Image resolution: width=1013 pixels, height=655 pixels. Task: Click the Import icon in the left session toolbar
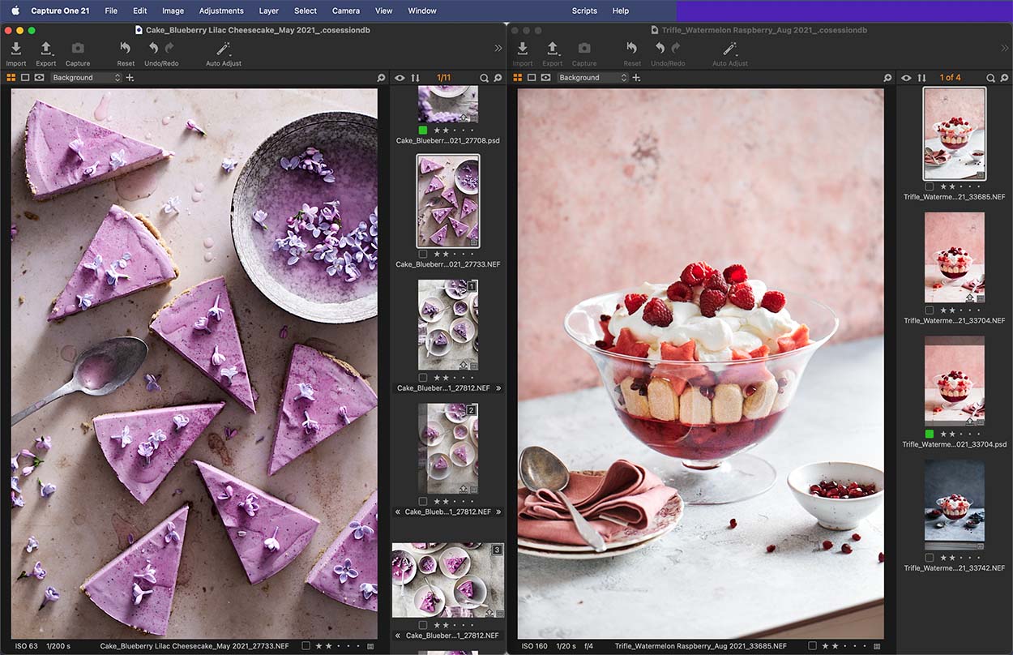(16, 53)
